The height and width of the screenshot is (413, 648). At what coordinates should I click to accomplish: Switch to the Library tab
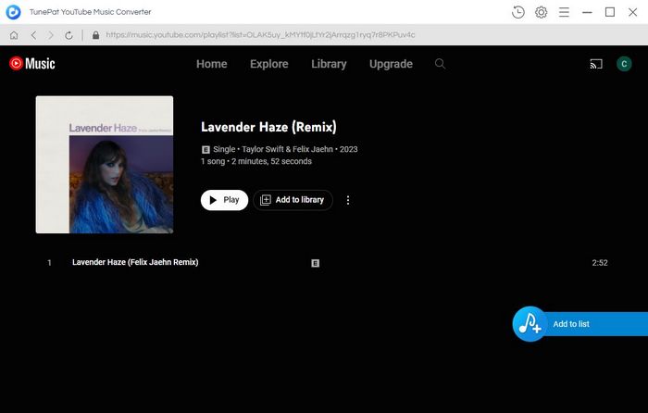(x=329, y=64)
